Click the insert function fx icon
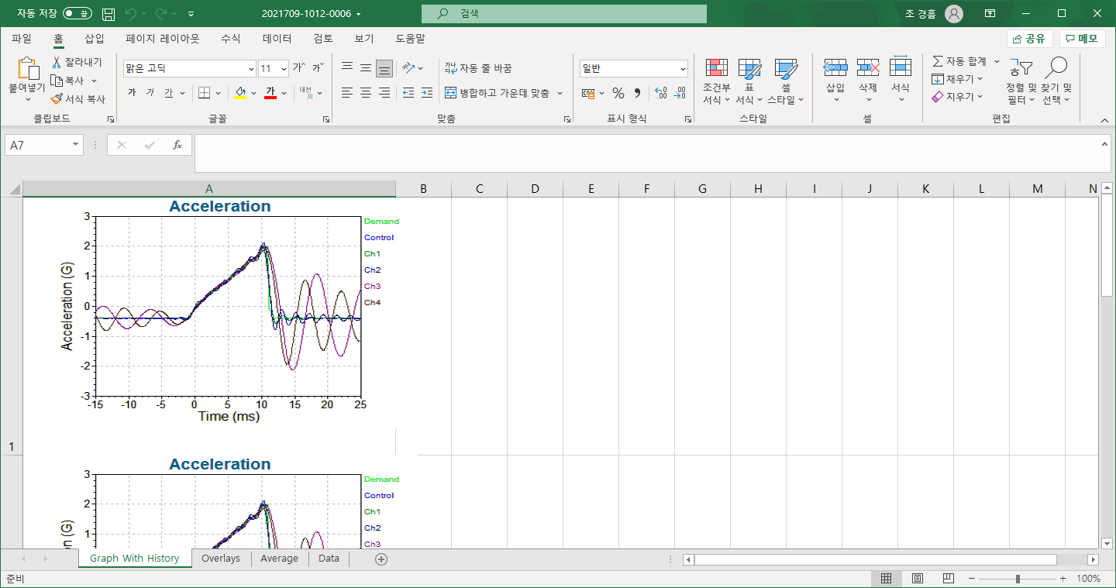Viewport: 1116px width, 588px height. 177,145
